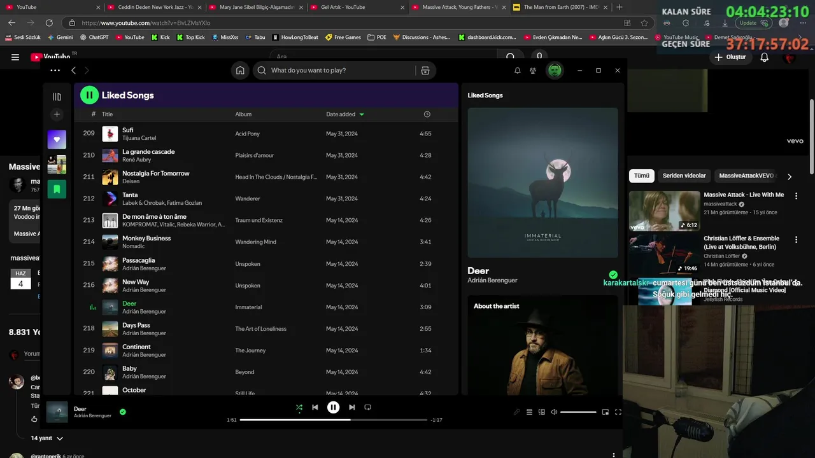Switch to the Ceddin Deden New York Jazz tab
815x458 pixels.
(x=153, y=8)
